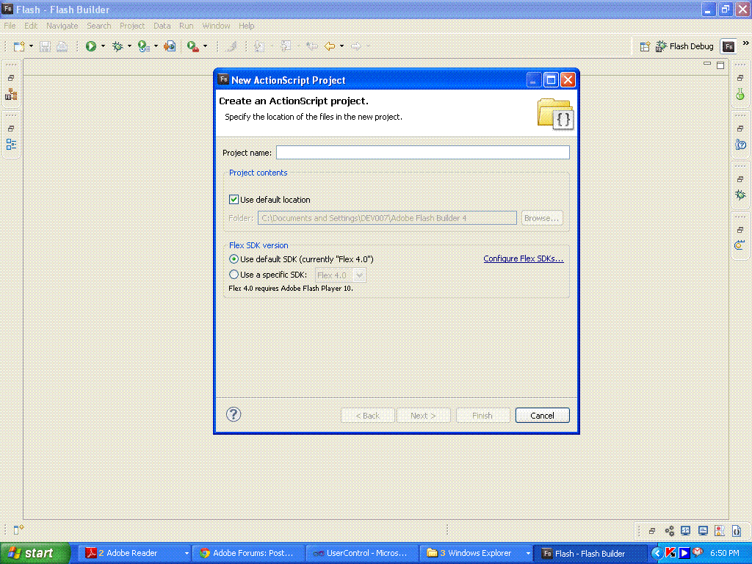Open the Data menu
The image size is (752, 564).
pos(162,26)
